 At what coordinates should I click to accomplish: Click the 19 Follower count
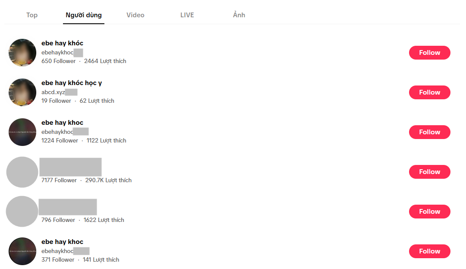(x=56, y=101)
